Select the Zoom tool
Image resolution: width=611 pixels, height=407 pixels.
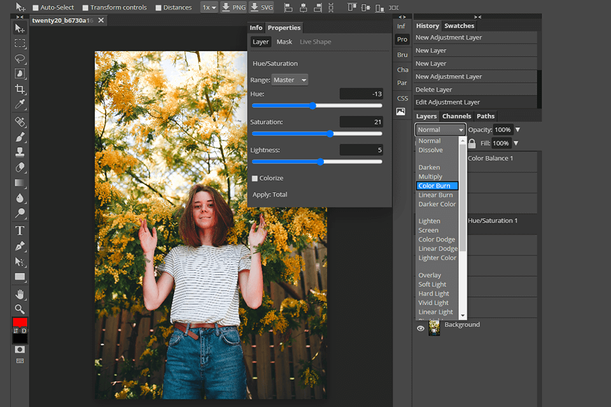point(20,309)
